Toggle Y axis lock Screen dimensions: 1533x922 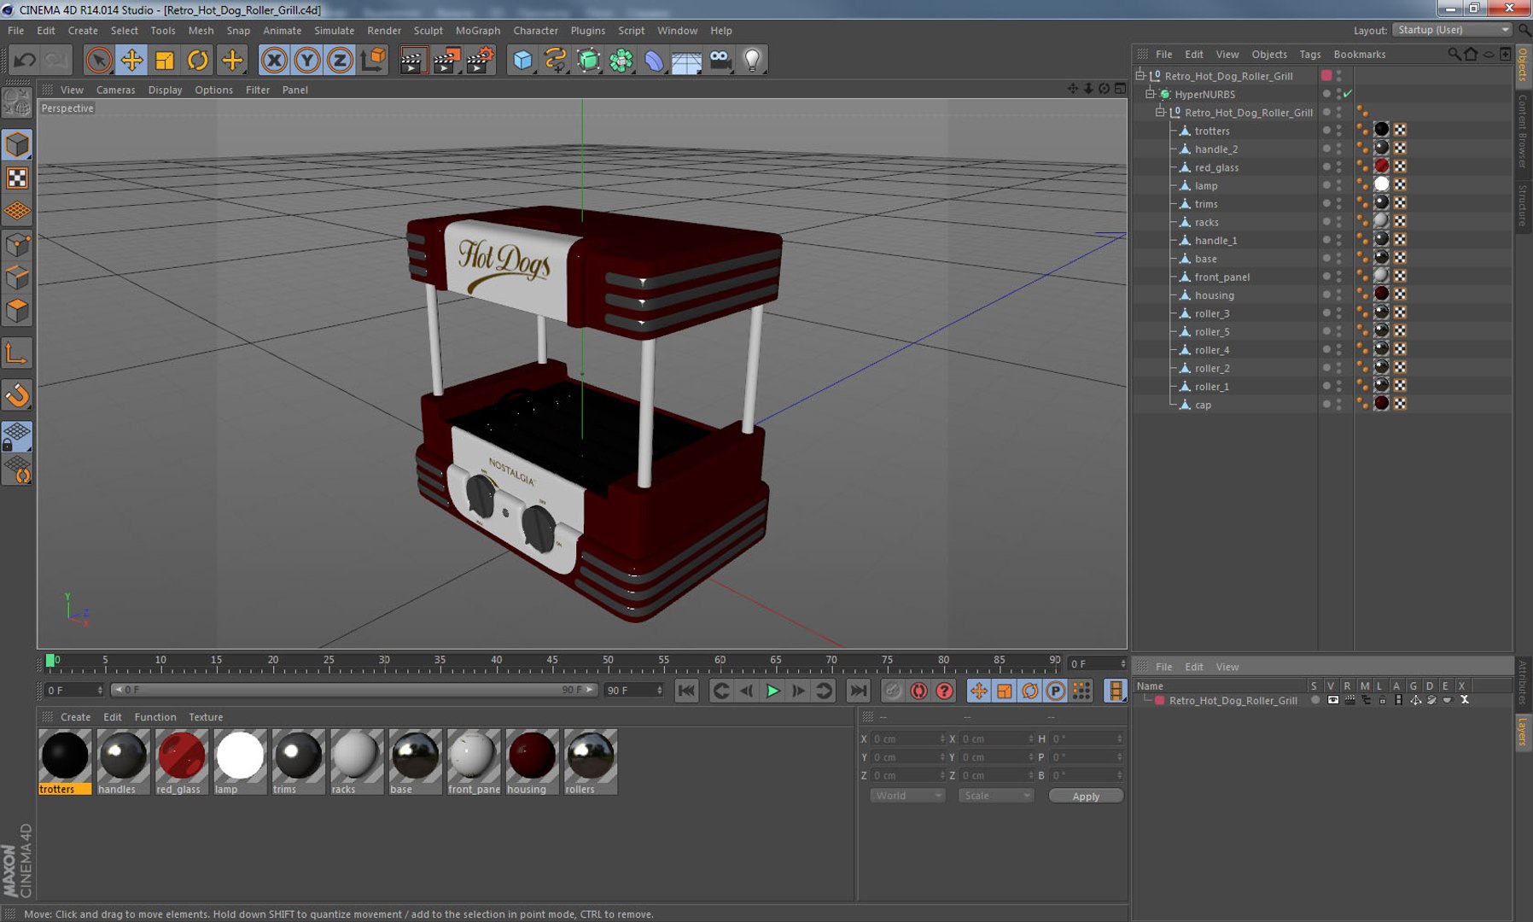(307, 60)
